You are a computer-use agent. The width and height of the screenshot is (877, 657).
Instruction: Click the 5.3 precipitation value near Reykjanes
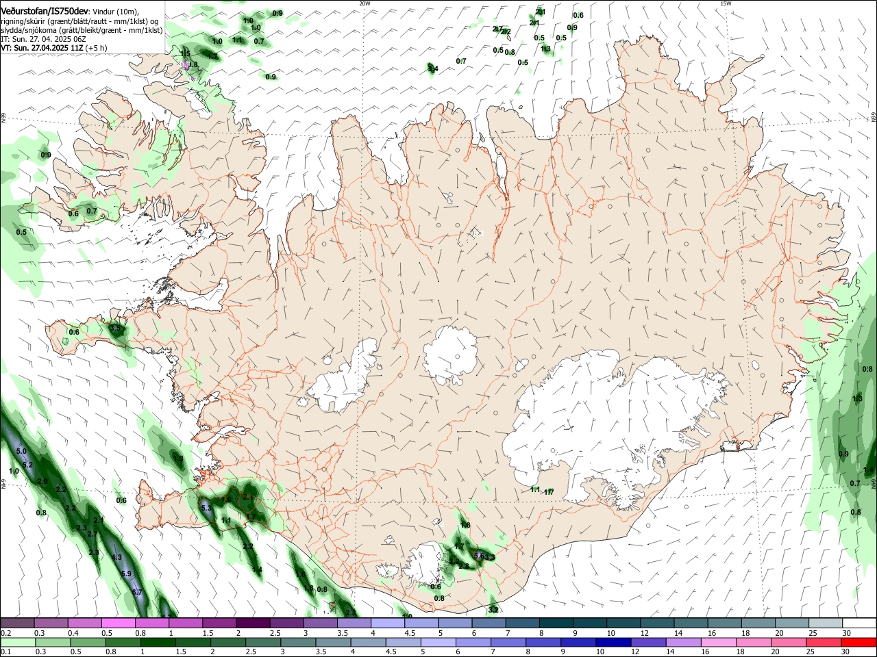(x=206, y=508)
